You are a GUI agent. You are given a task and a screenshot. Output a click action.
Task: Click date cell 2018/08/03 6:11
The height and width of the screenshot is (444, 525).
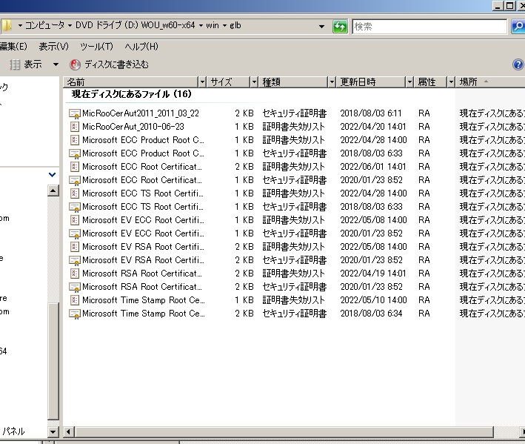pos(371,113)
